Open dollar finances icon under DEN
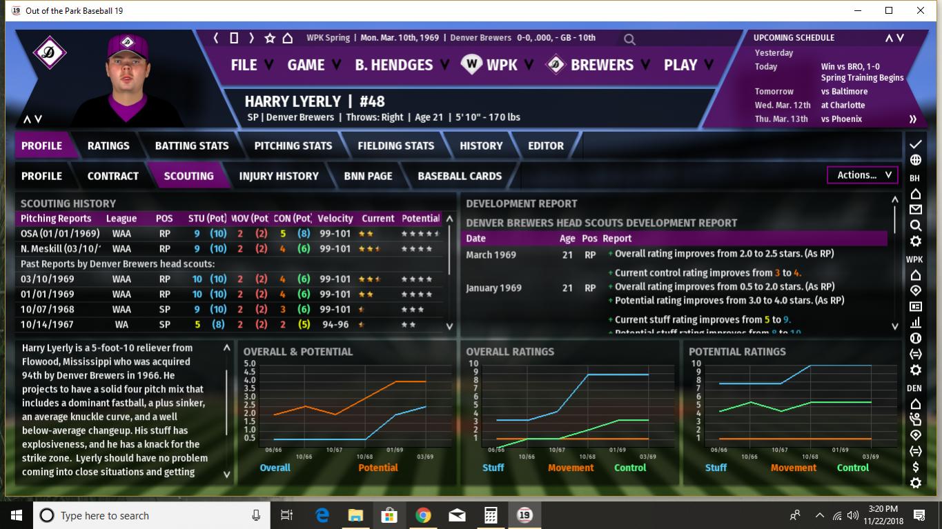 (915, 467)
